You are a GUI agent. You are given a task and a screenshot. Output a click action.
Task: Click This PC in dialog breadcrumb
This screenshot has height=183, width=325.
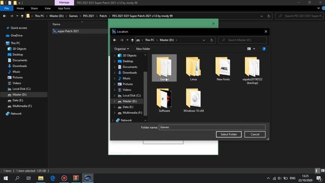pos(149,40)
